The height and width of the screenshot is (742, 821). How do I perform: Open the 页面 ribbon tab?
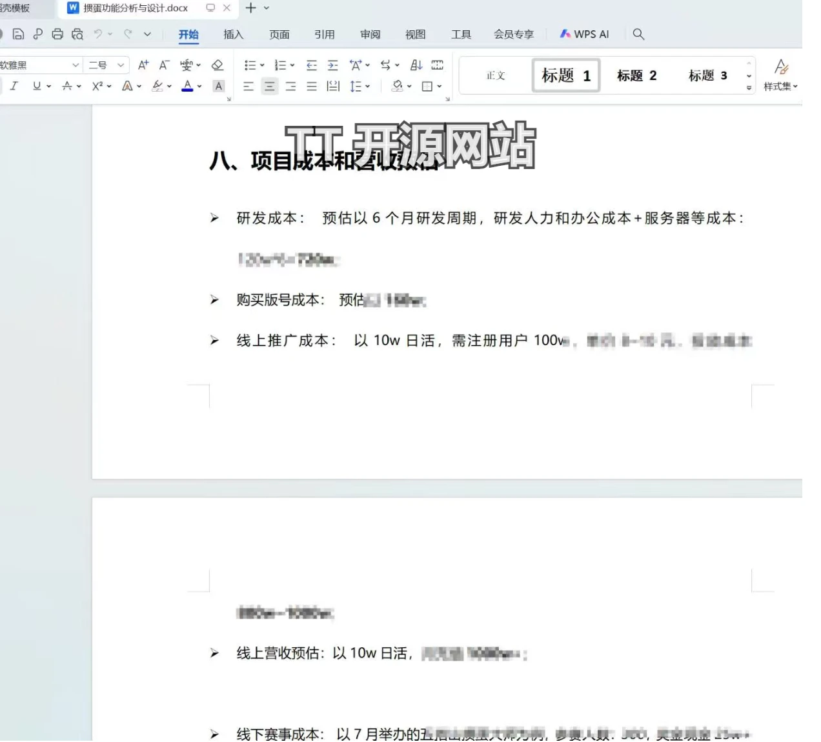[x=279, y=34]
